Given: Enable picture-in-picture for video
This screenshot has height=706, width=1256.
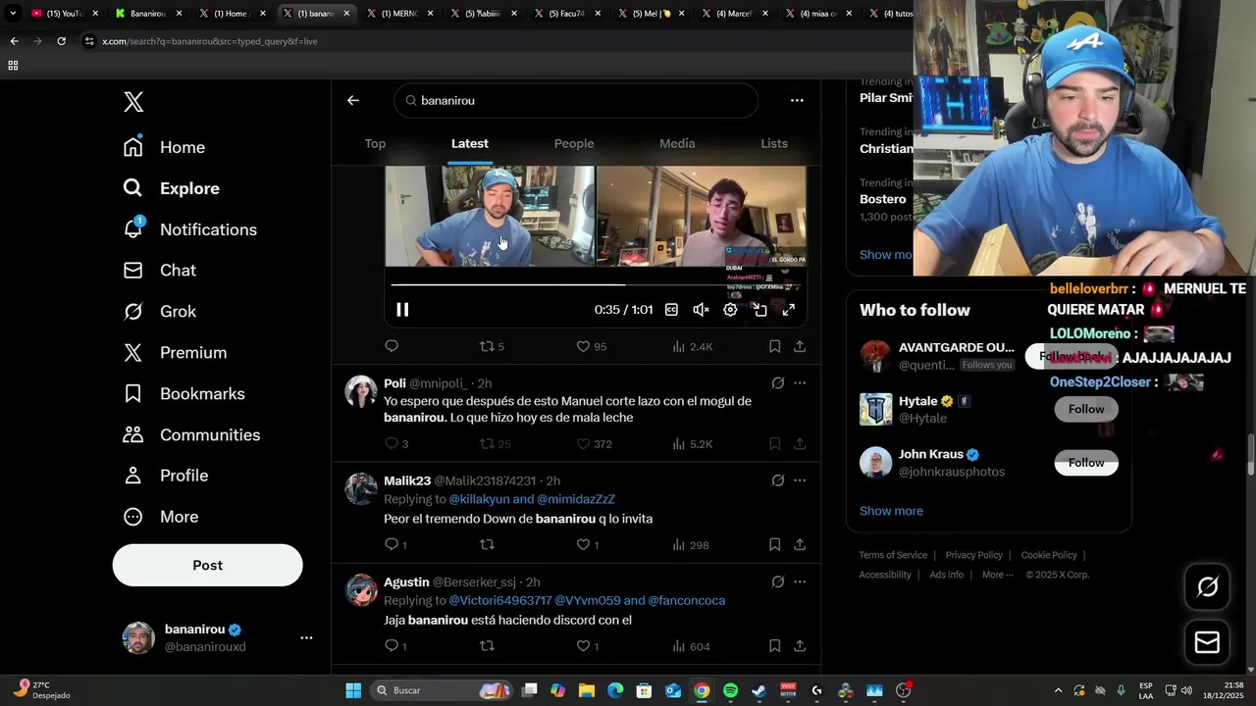Looking at the screenshot, I should tap(759, 310).
